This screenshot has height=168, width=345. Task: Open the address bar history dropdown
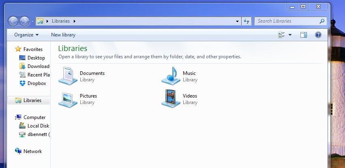point(238,21)
